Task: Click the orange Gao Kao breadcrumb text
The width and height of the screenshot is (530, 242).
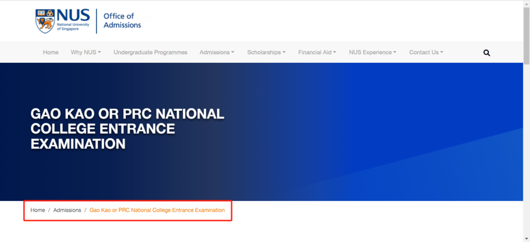Action: click(157, 210)
